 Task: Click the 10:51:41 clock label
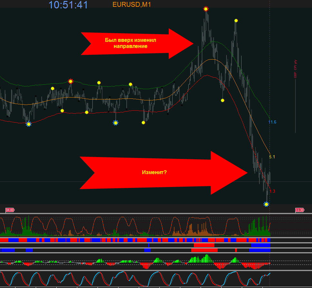coord(68,5)
